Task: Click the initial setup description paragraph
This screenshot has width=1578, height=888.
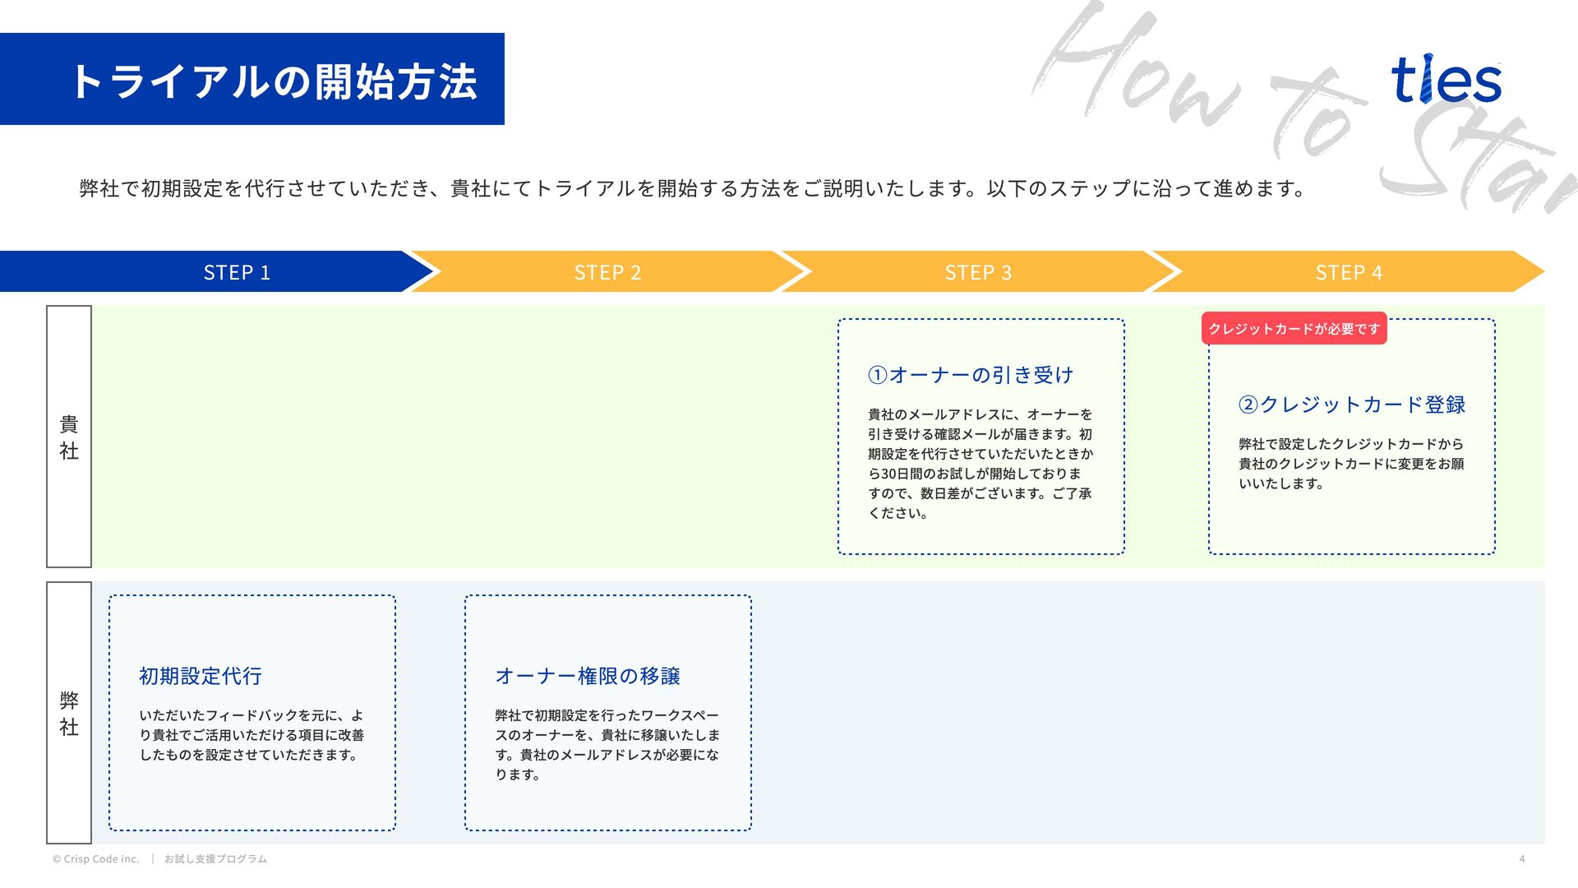Action: (251, 735)
